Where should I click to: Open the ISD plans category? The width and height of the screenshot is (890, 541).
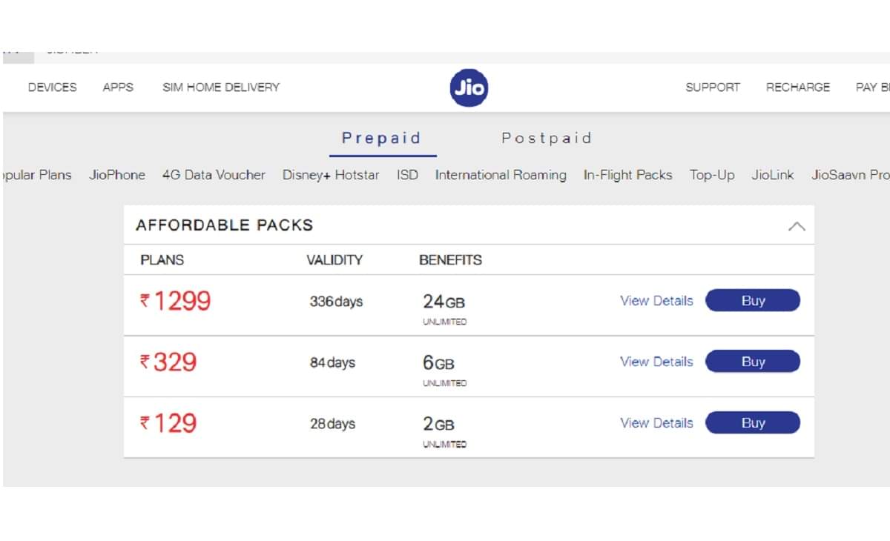(406, 175)
